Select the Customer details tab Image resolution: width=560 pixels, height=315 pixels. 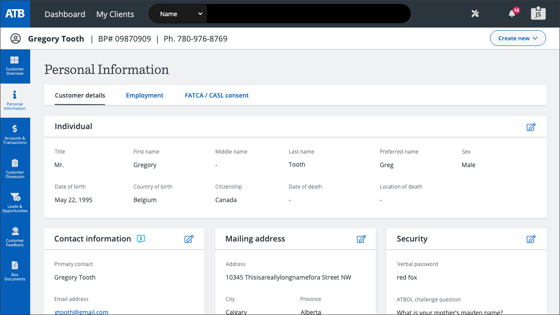(x=80, y=95)
